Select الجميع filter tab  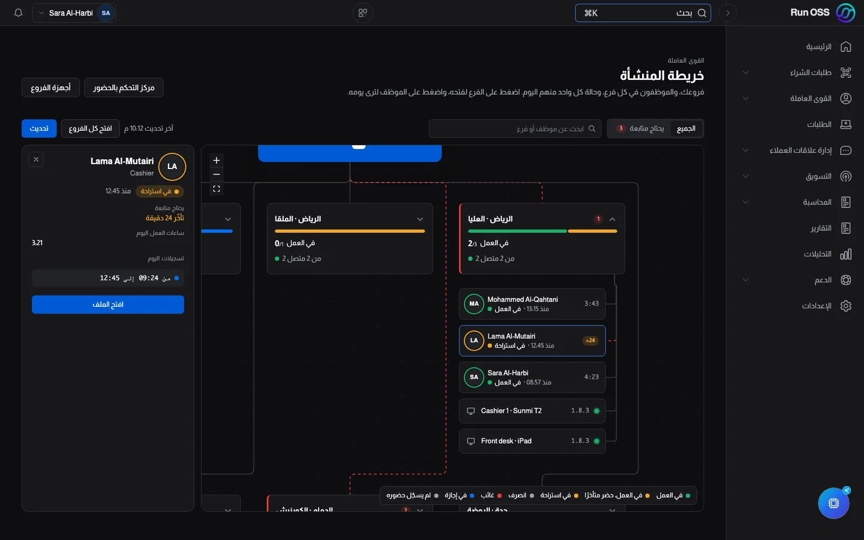pos(686,129)
